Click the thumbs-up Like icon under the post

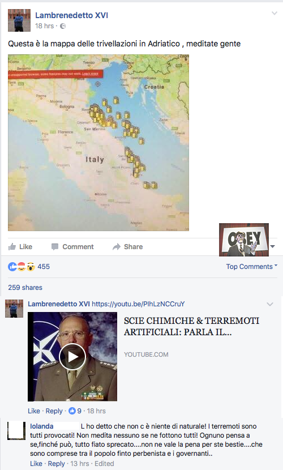pyautogui.click(x=12, y=247)
